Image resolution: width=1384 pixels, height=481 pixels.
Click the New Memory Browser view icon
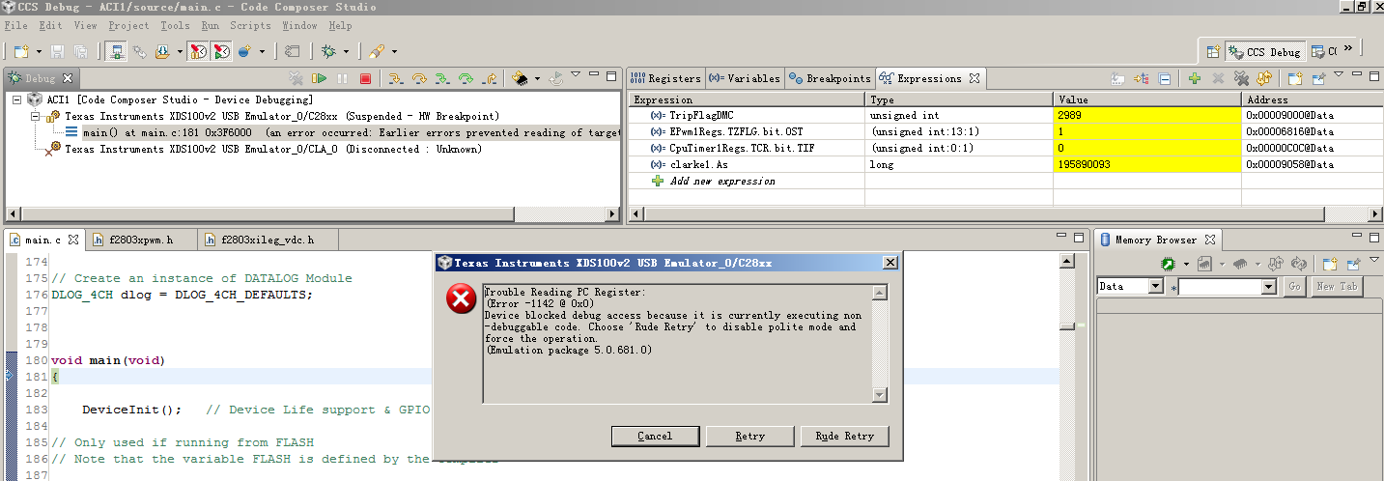click(x=1329, y=263)
